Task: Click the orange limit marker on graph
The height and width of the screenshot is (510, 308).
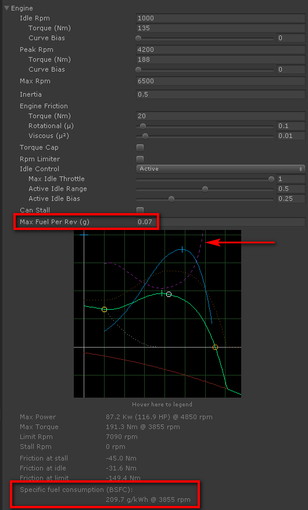Action: pos(215,348)
